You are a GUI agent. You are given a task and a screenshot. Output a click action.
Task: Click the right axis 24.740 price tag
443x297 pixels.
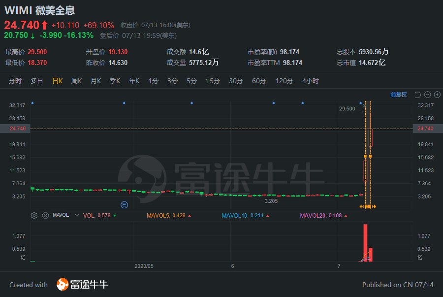(x=428, y=129)
